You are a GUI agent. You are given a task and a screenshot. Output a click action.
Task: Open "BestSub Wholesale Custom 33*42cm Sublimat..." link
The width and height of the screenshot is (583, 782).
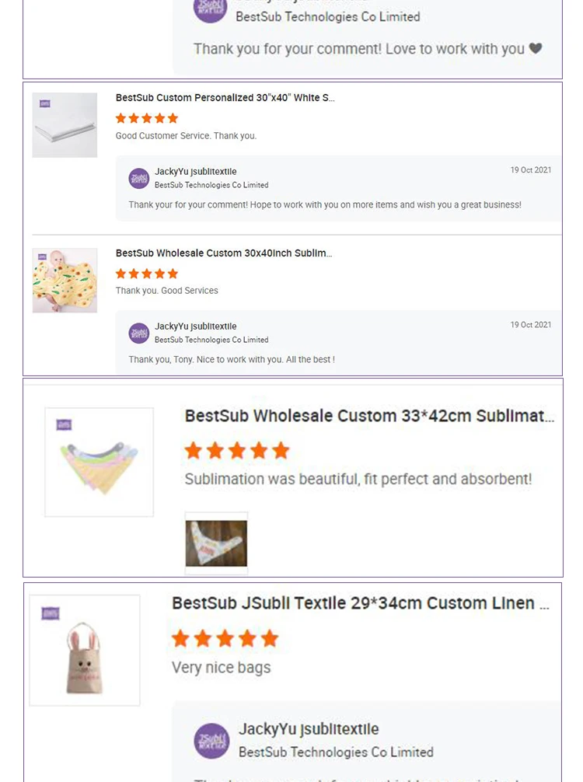(x=369, y=416)
